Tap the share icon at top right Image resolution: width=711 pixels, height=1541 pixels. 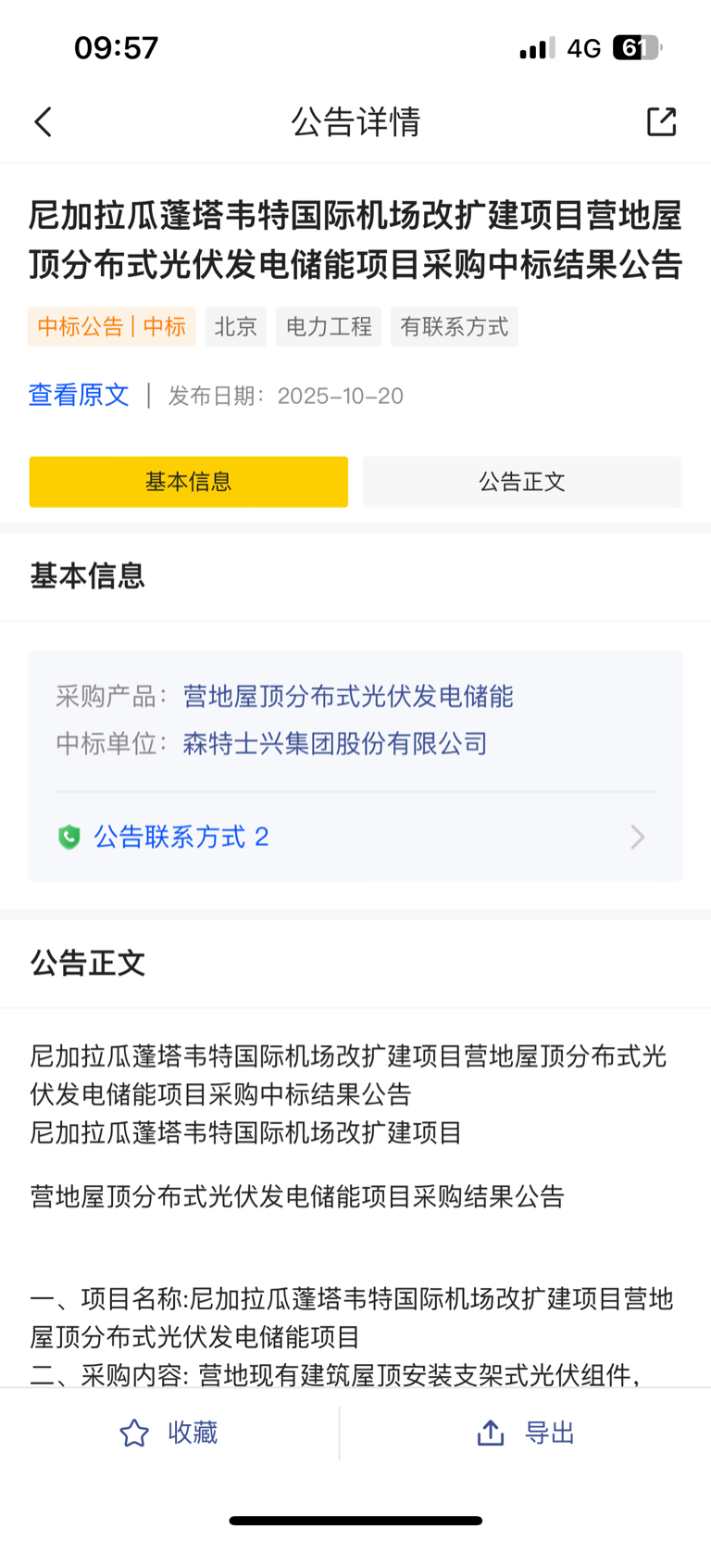tap(661, 121)
